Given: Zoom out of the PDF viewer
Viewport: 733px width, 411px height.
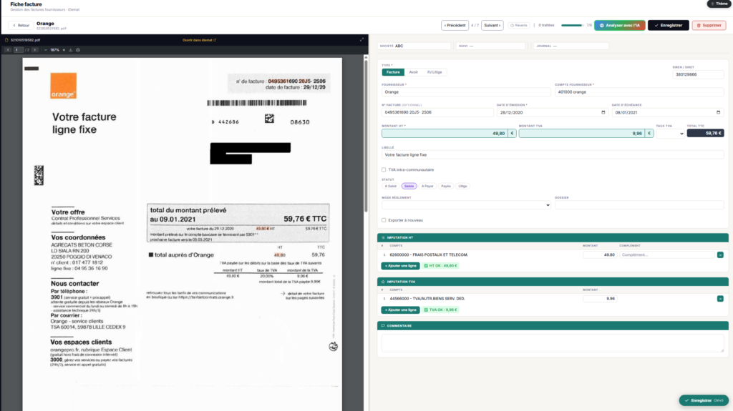Looking at the screenshot, I should (x=45, y=50).
